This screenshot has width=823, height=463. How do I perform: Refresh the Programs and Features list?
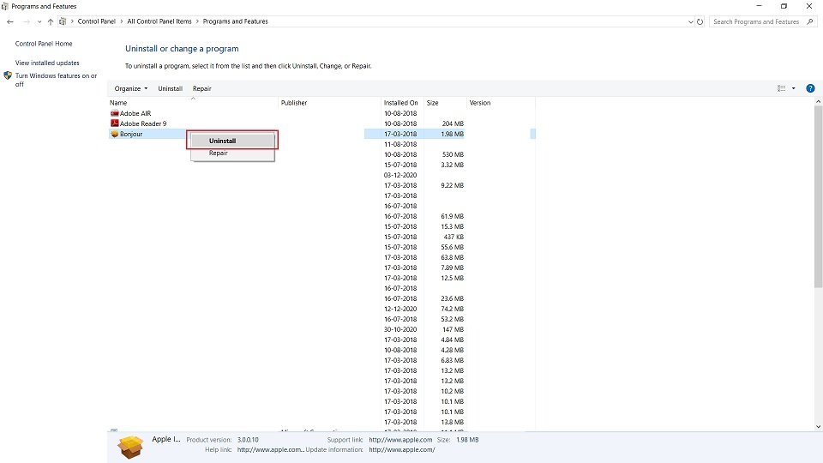700,22
